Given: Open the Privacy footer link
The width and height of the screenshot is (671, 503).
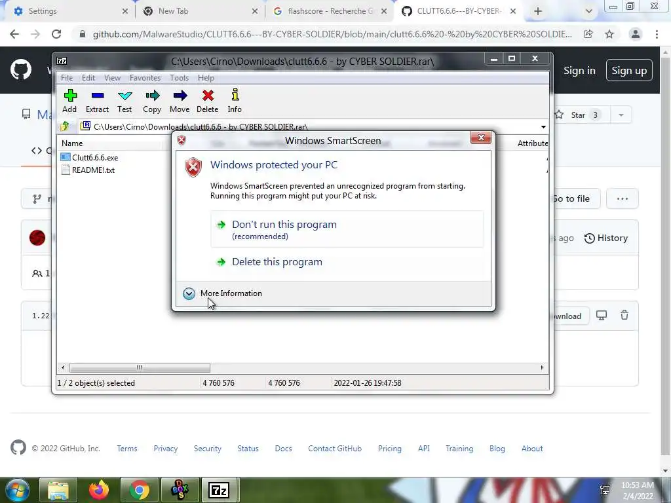Looking at the screenshot, I should coord(166,449).
